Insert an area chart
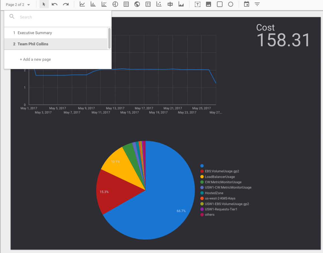The width and height of the screenshot is (323, 253). [x=181, y=4]
